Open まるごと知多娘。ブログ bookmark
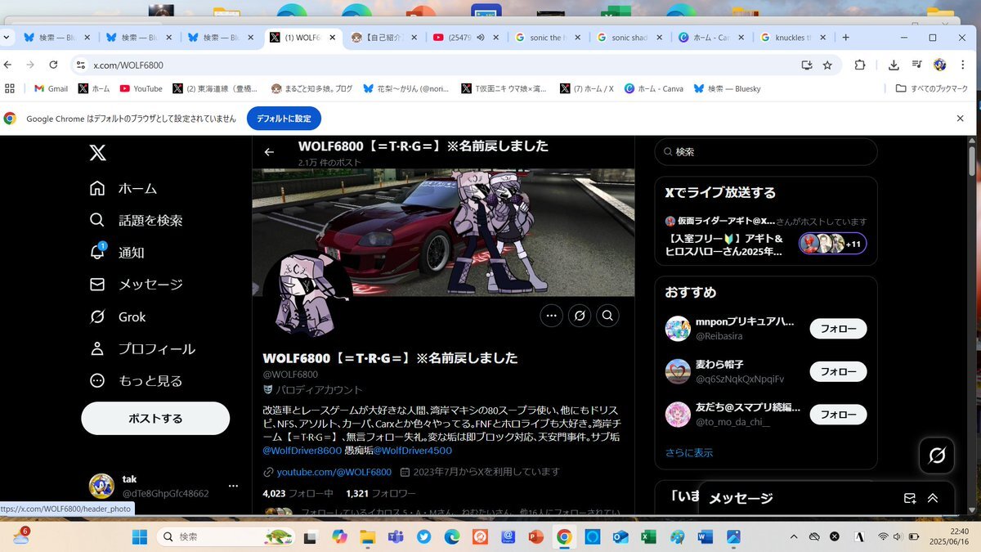 click(311, 88)
